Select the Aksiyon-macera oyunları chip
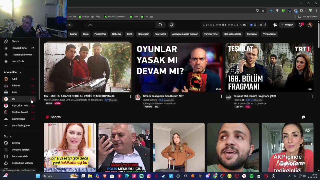The image size is (320, 180). [185, 34]
